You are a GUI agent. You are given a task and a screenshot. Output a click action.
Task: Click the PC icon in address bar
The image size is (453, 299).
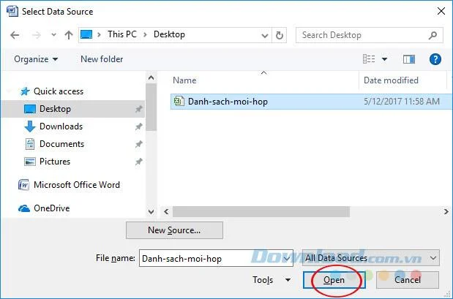coord(86,34)
